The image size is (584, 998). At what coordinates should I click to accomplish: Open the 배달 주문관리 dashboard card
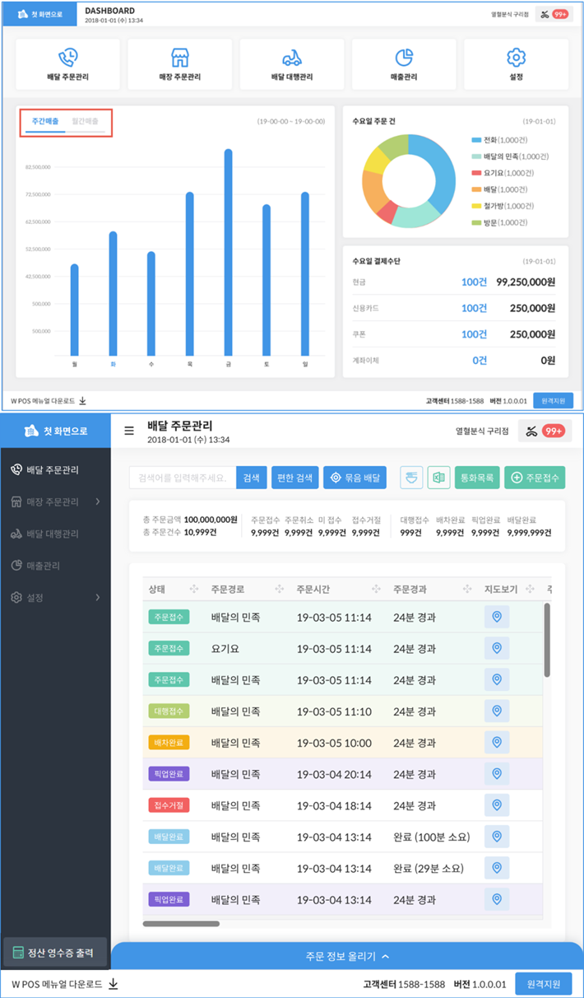click(68, 64)
